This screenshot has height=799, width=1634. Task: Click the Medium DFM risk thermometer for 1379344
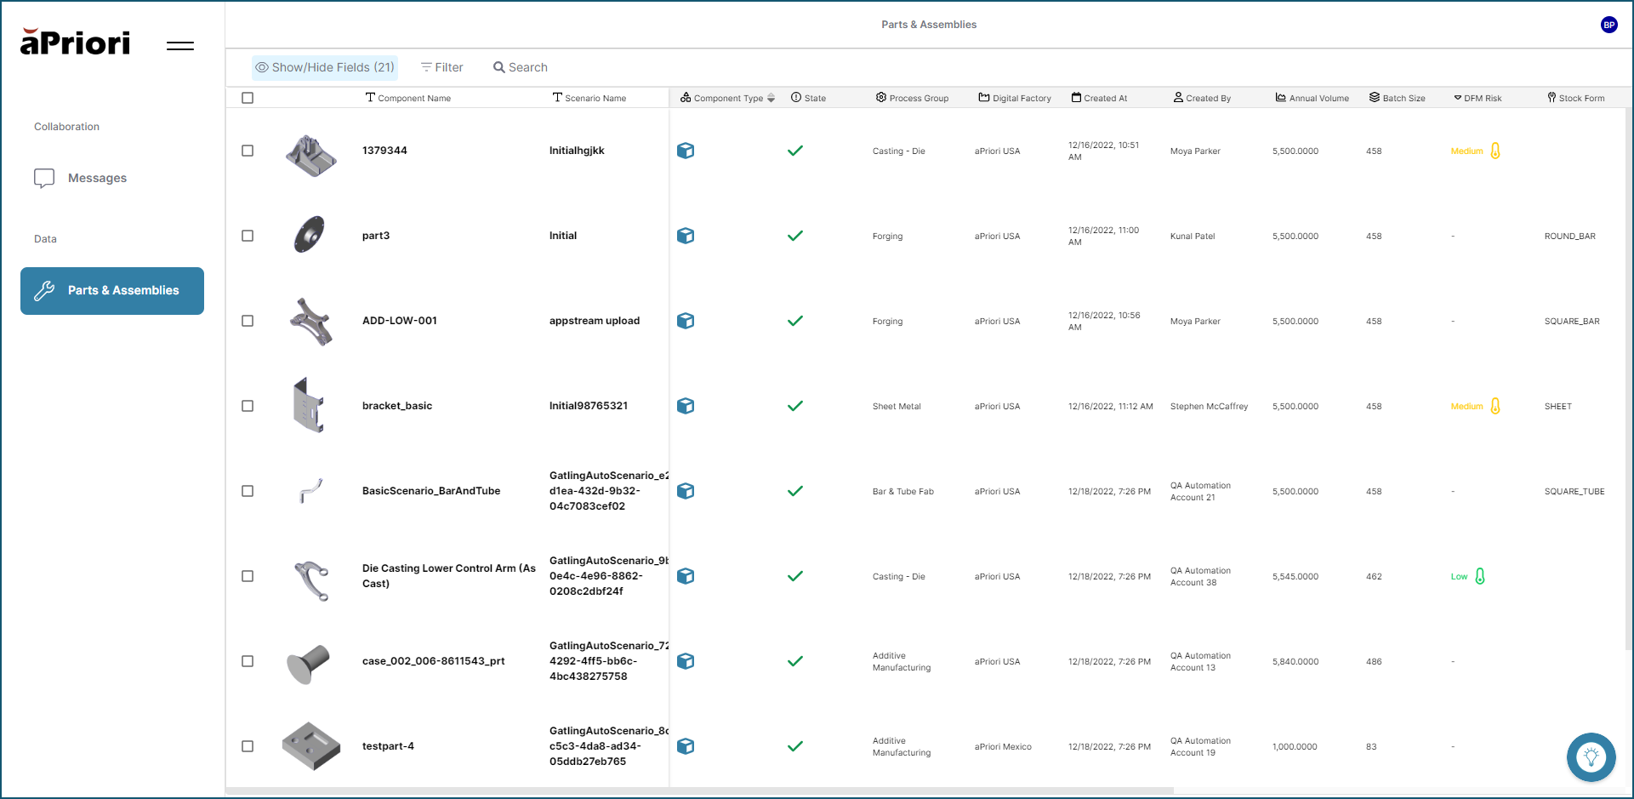[1495, 151]
